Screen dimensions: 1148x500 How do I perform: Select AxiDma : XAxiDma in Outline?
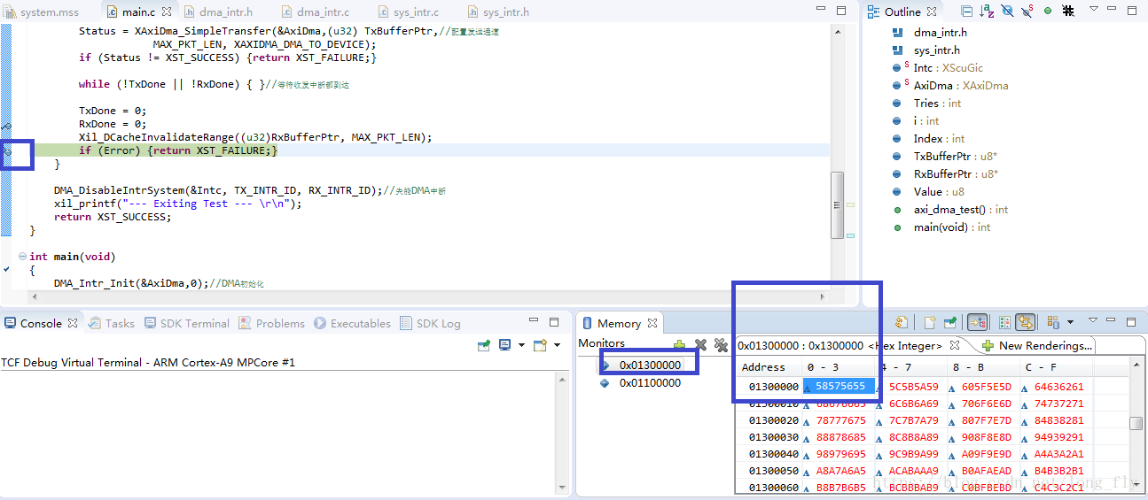pos(960,86)
